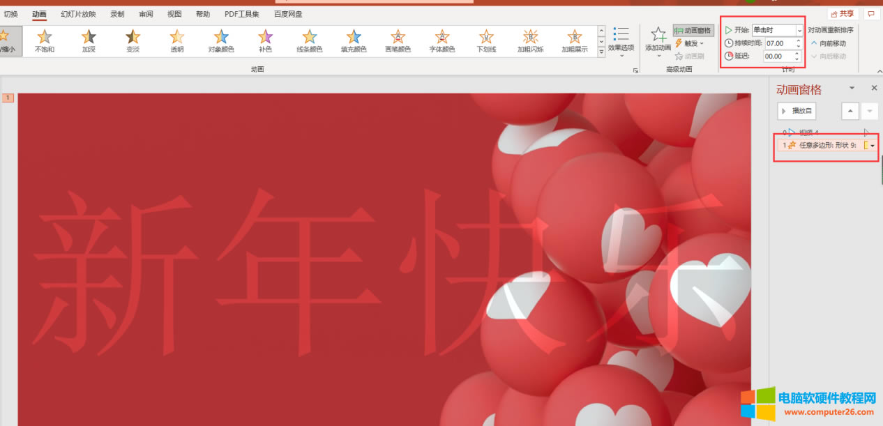This screenshot has height=426, width=883.
Task: Switch to the 审阅 (Review) tab
Action: (146, 14)
